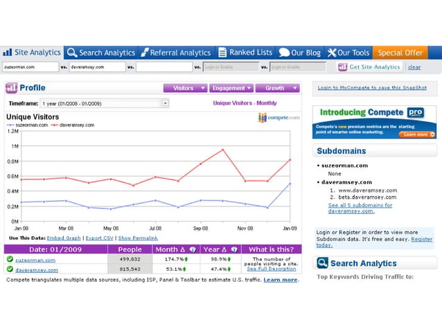This screenshot has width=442, height=331.
Task: Click the Export CSV link
Action: coord(100,238)
